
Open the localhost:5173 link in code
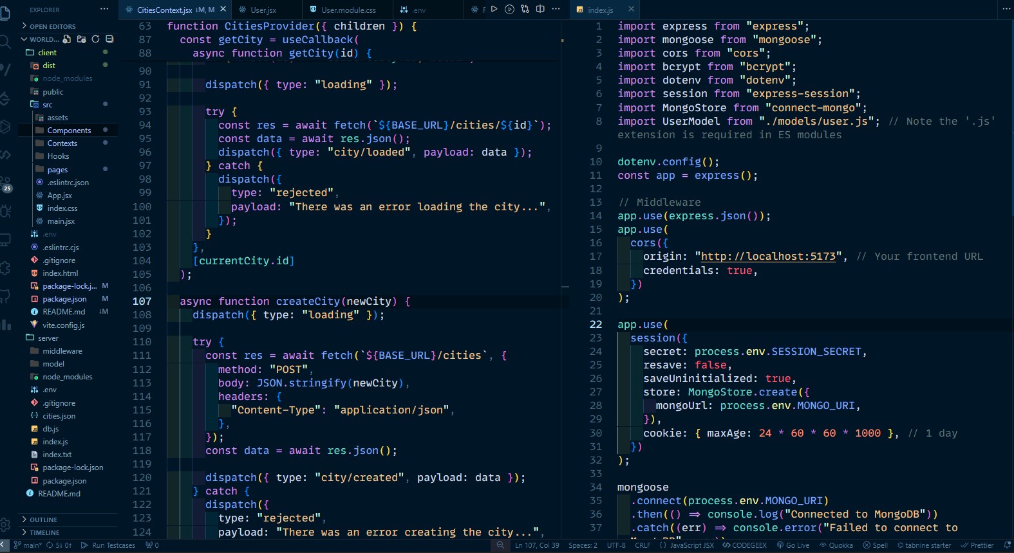[768, 257]
